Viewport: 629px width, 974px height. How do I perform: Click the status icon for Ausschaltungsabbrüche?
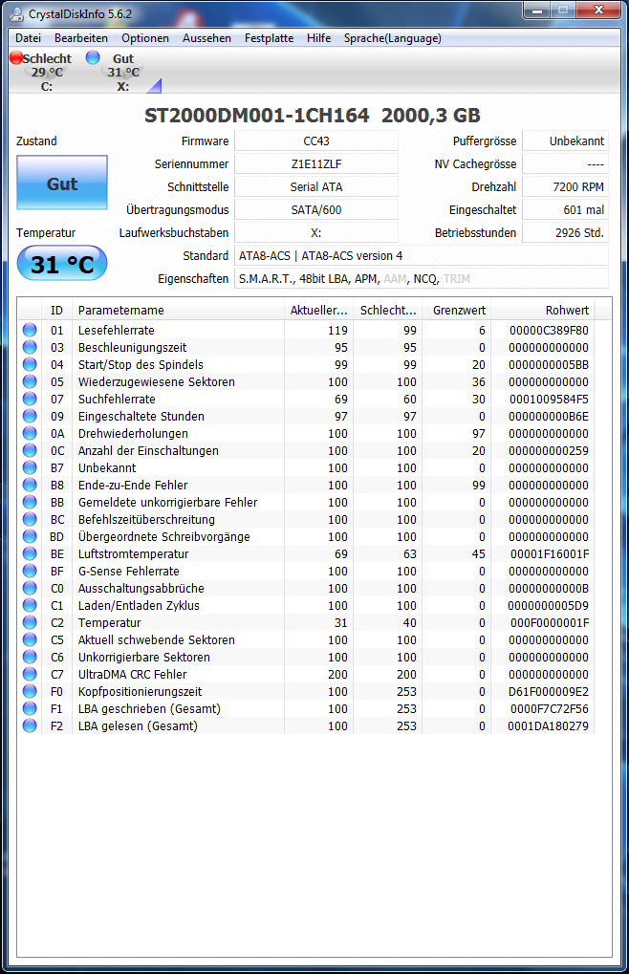point(30,588)
